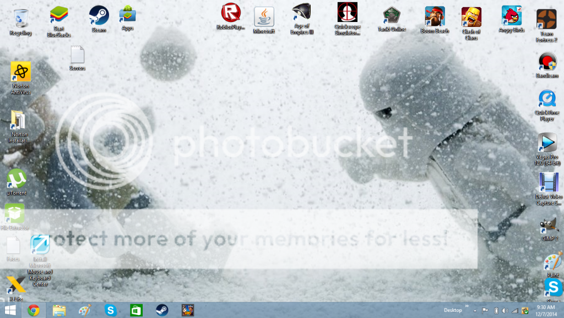Select the µTorrent desktop icon
Viewport: 564px width, 318px height.
pos(17,179)
